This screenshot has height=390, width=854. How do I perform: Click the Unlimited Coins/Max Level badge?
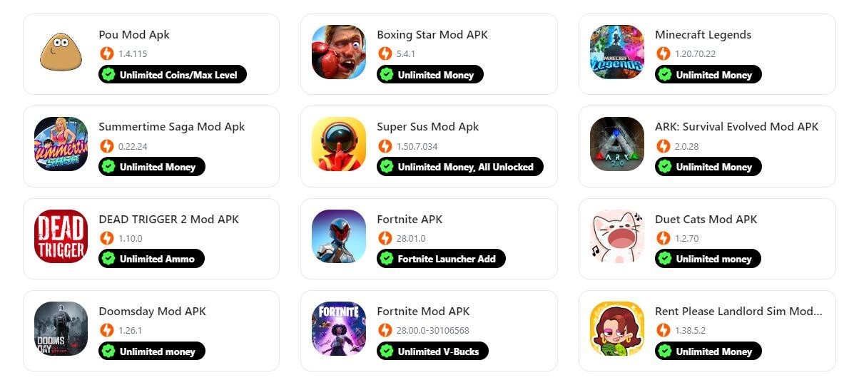tap(173, 75)
